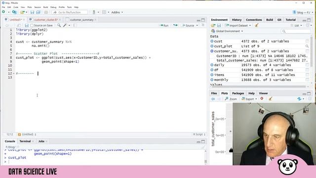Click Save All documents icon
Image resolution: width=316 pixels, height=178 pixels.
point(39,12)
